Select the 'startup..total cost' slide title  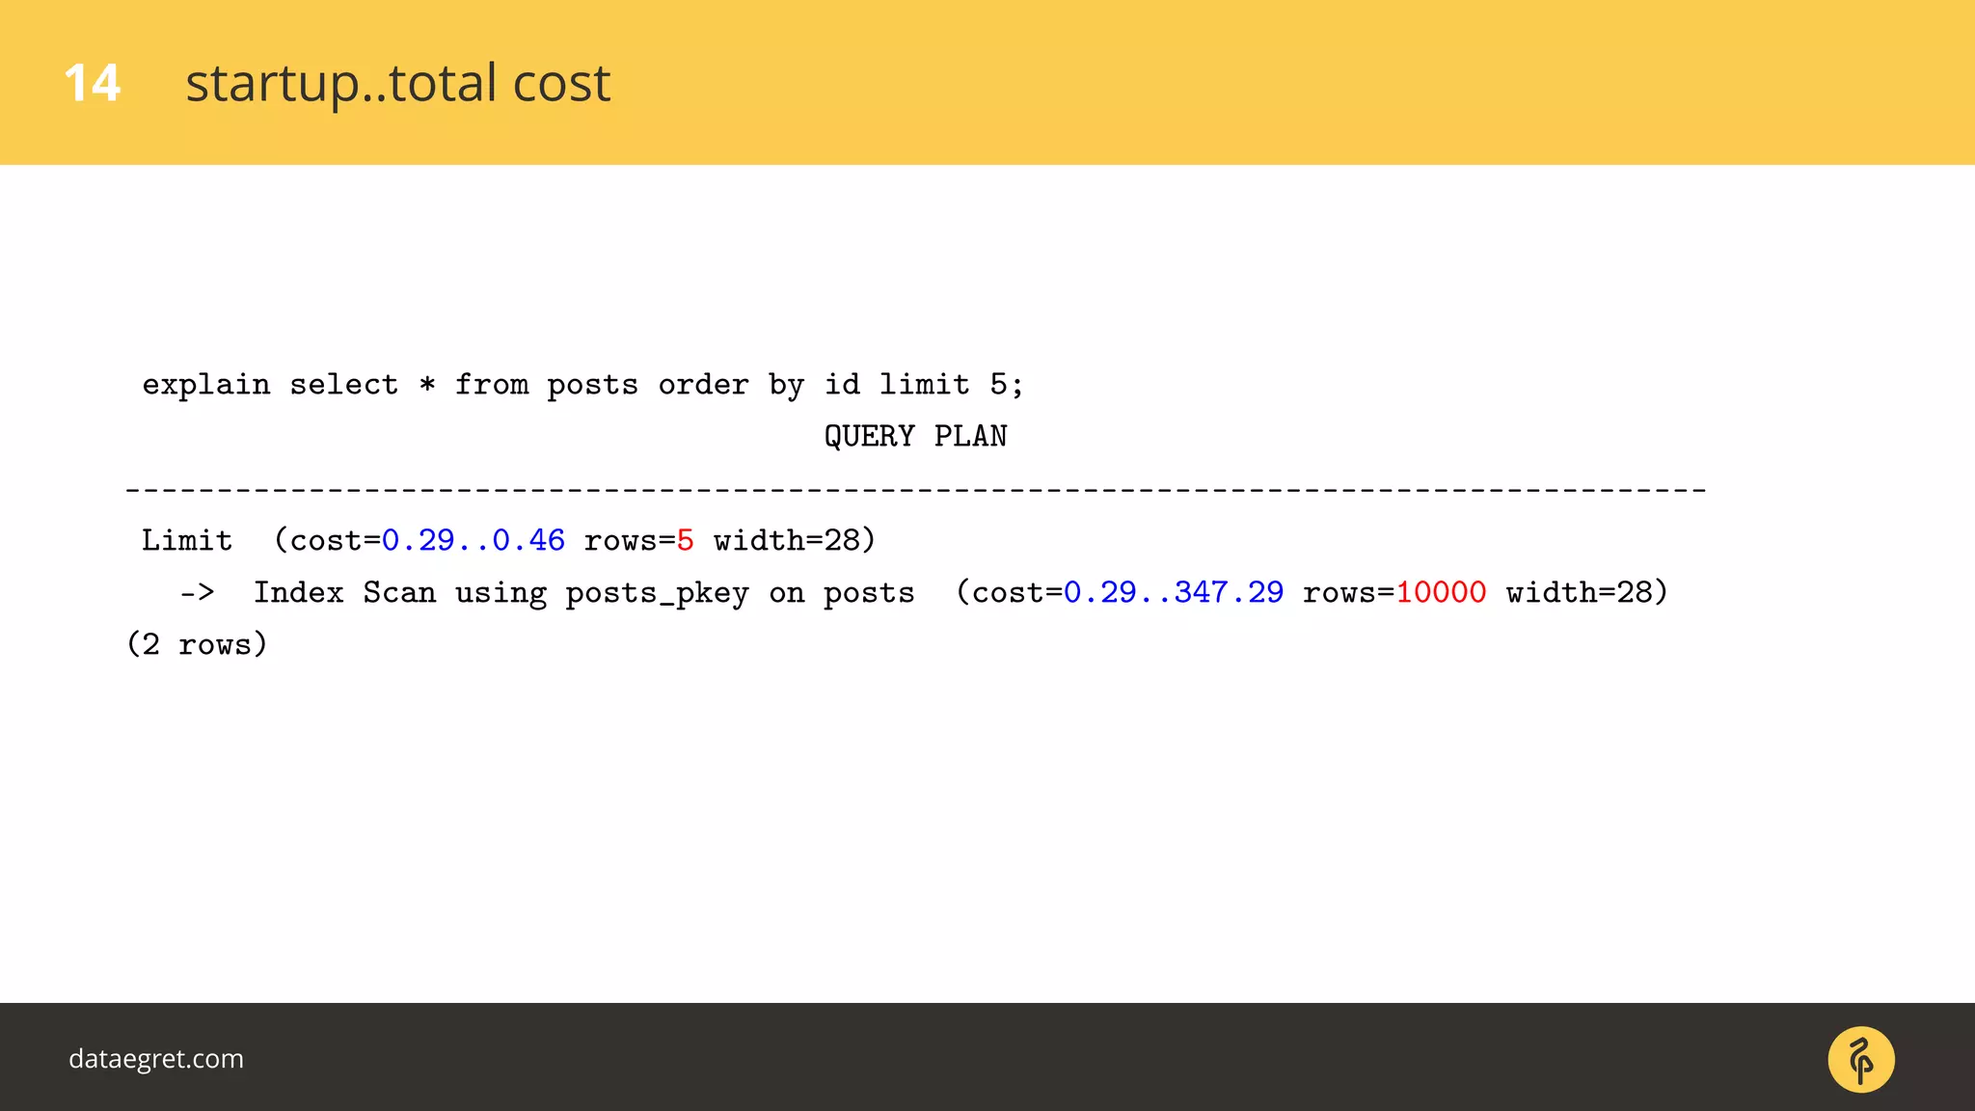(397, 83)
